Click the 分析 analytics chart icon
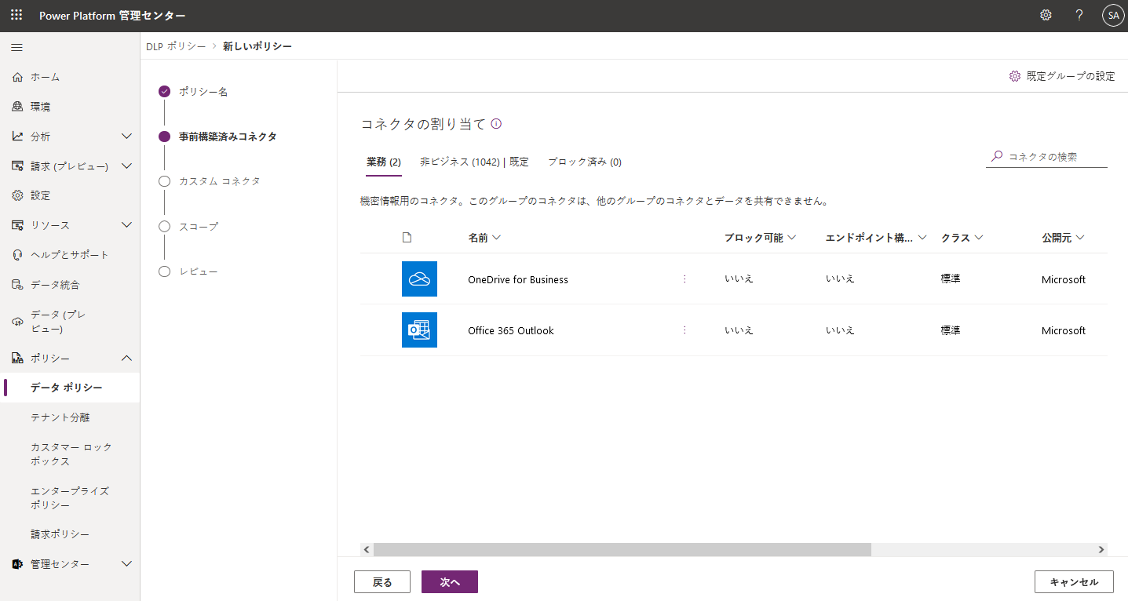The image size is (1128, 601). 17,137
